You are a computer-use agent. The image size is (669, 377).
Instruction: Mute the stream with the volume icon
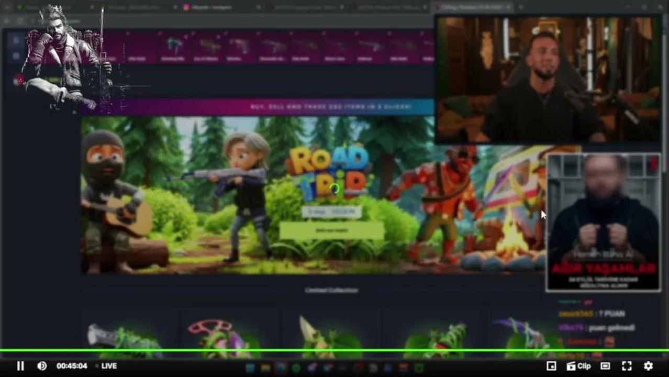pos(42,366)
